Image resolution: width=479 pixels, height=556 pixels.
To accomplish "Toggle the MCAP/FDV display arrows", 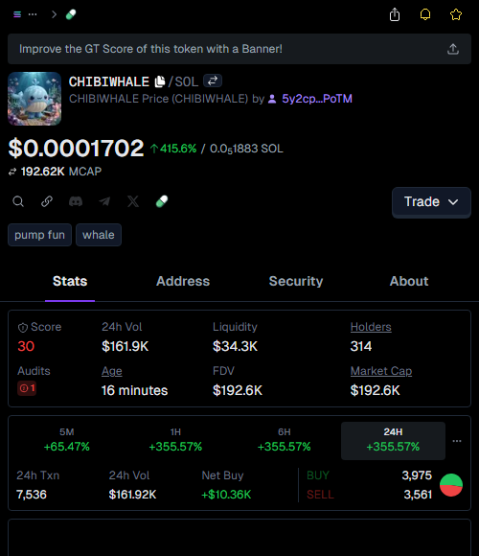I will click(x=12, y=172).
